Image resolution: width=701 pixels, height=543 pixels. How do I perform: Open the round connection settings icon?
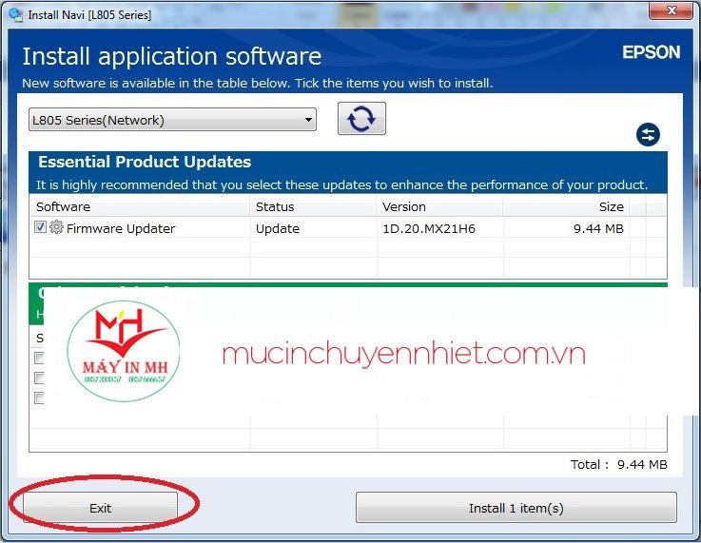pos(648,134)
